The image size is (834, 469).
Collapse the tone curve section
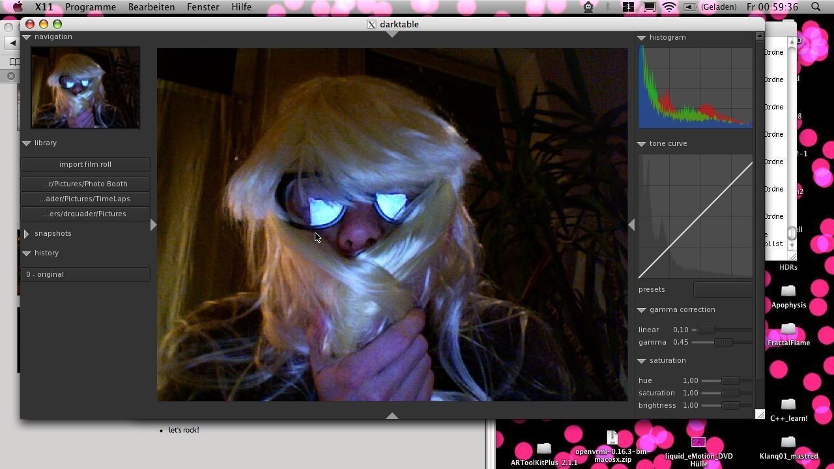coord(642,143)
